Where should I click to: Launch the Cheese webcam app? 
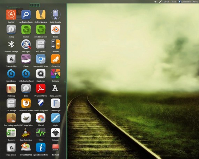coord(26,59)
